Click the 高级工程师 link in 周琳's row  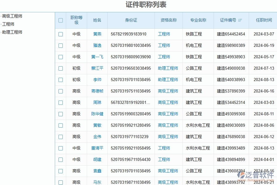pos(168,102)
